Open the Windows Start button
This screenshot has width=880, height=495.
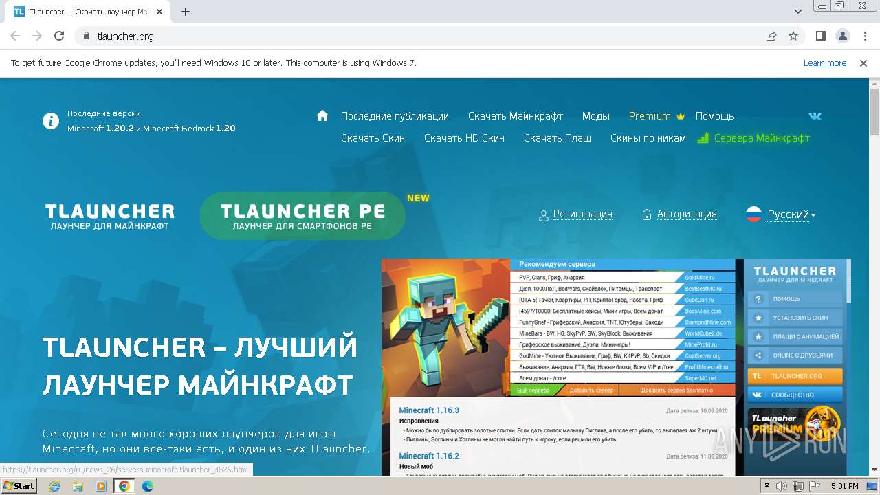[19, 485]
